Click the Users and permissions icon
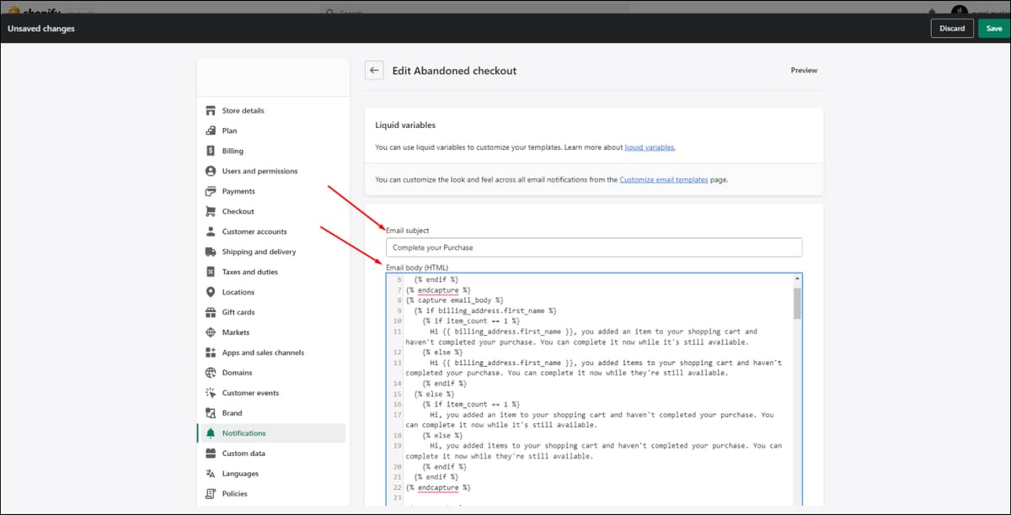Screen dimensions: 1011x515 click(211, 171)
